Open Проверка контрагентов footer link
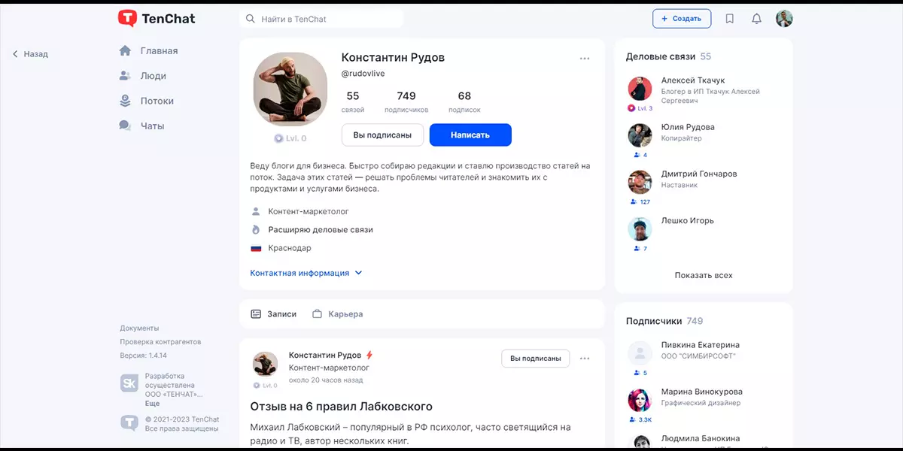 [160, 342]
